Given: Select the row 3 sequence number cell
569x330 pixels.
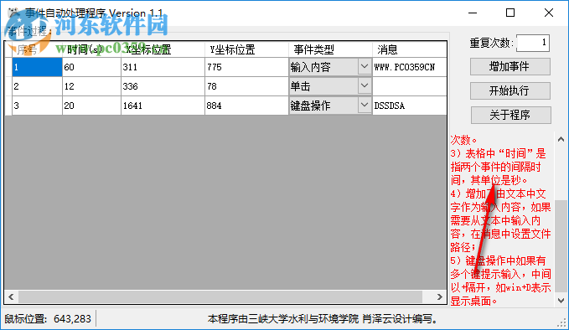Looking at the screenshot, I should 37,106.
